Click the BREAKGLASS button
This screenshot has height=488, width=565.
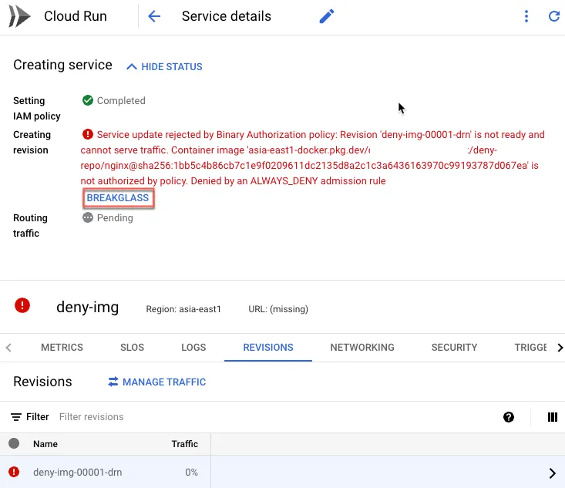pyautogui.click(x=118, y=198)
